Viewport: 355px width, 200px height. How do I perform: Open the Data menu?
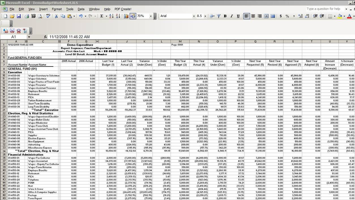(81, 9)
